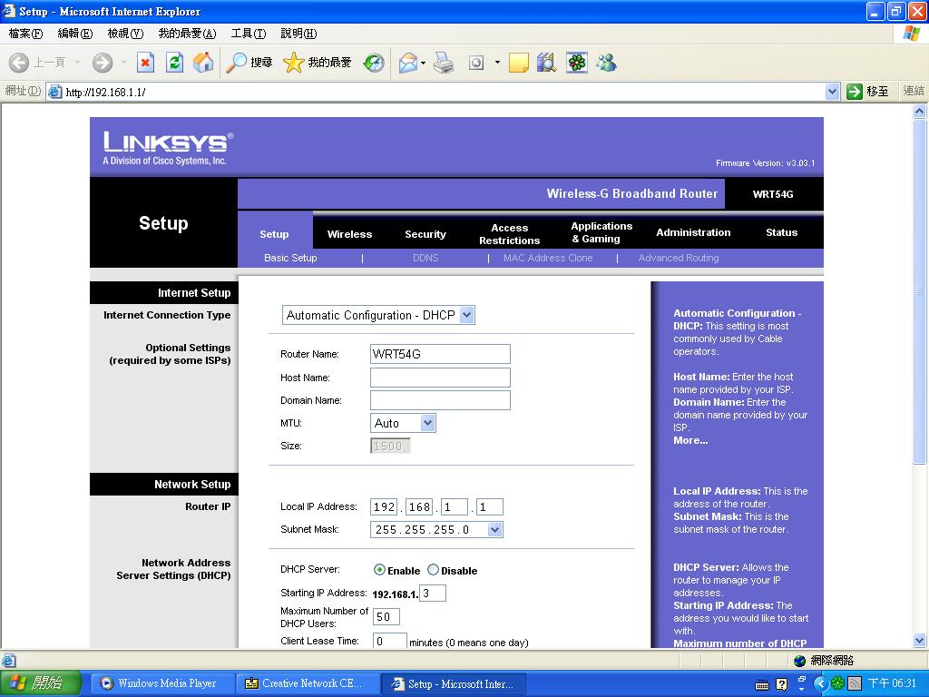Select the DHCP Server Enable radio button

coord(380,570)
